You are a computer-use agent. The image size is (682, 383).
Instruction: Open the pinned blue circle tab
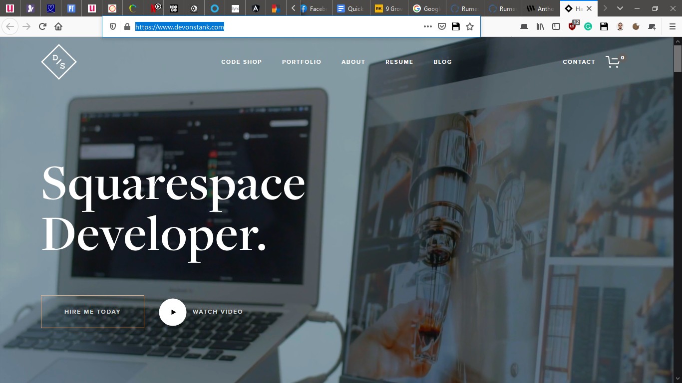pos(215,8)
